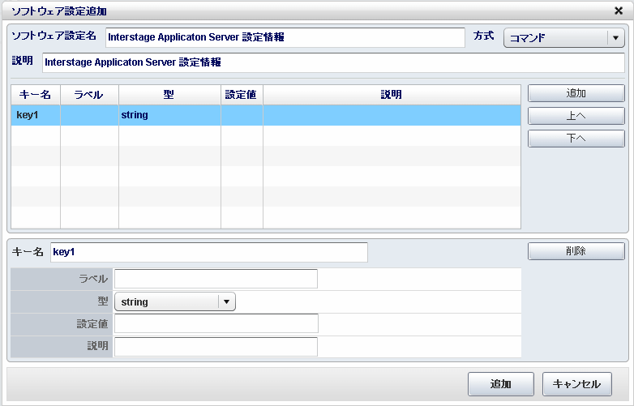Select the key1 cell in table
The image size is (634, 406).
(36, 115)
